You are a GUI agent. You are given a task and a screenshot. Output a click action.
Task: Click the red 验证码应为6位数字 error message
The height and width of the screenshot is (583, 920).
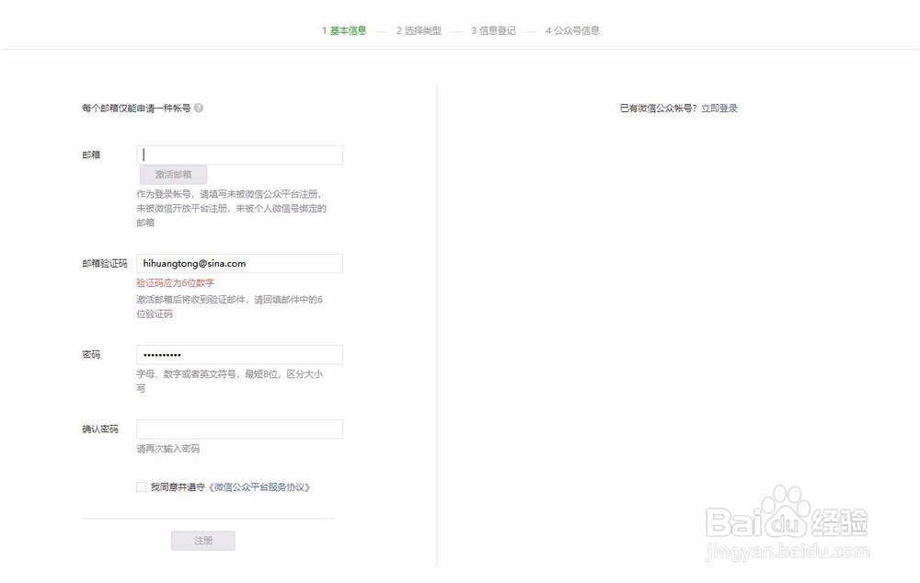pyautogui.click(x=175, y=282)
